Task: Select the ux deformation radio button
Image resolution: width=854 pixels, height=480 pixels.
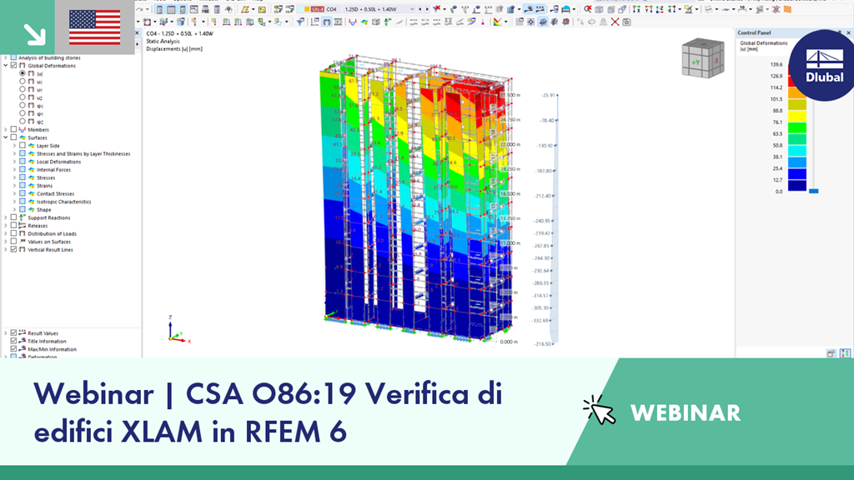Action: pos(23,82)
